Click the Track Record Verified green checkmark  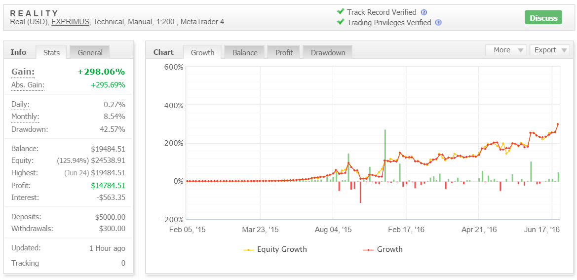pyautogui.click(x=340, y=12)
